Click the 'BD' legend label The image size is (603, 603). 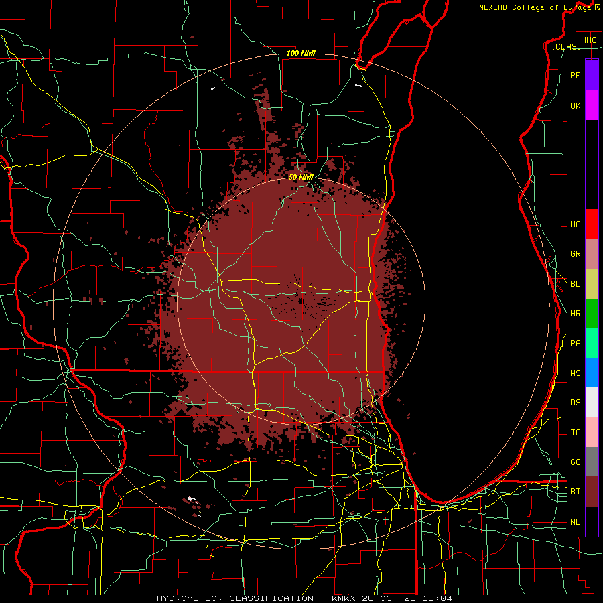[575, 284]
